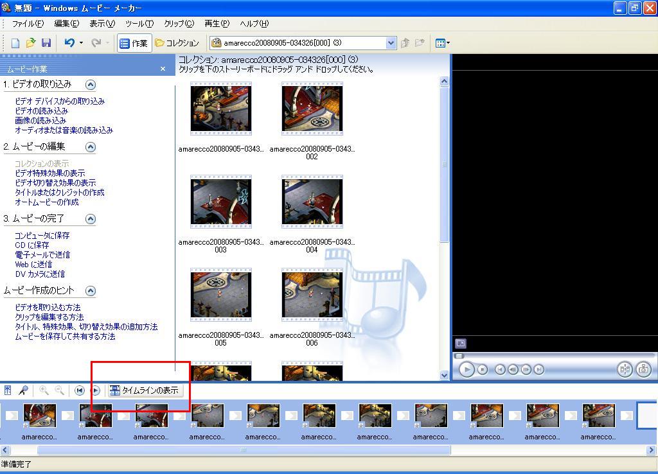The width and height of the screenshot is (658, 474).
Task: Open the ヘルプ(H) menu
Action: pos(254,24)
